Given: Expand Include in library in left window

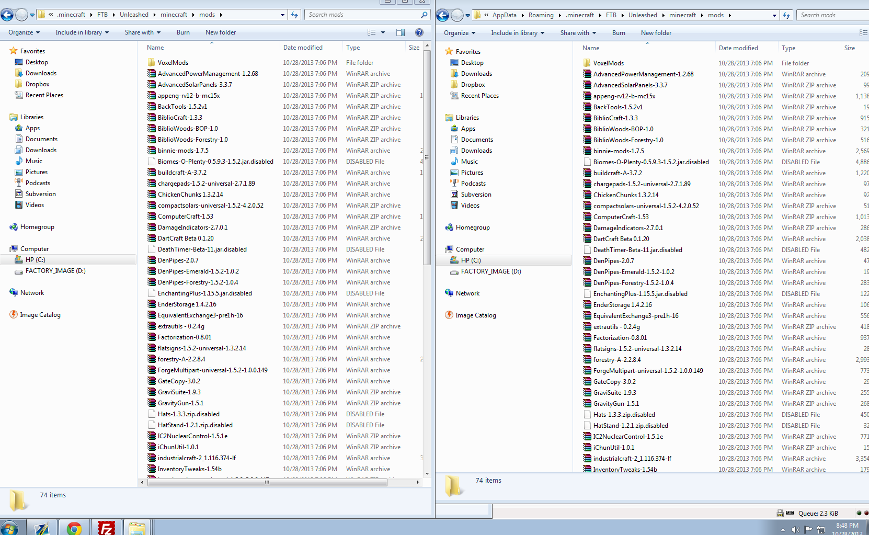Looking at the screenshot, I should tap(82, 32).
